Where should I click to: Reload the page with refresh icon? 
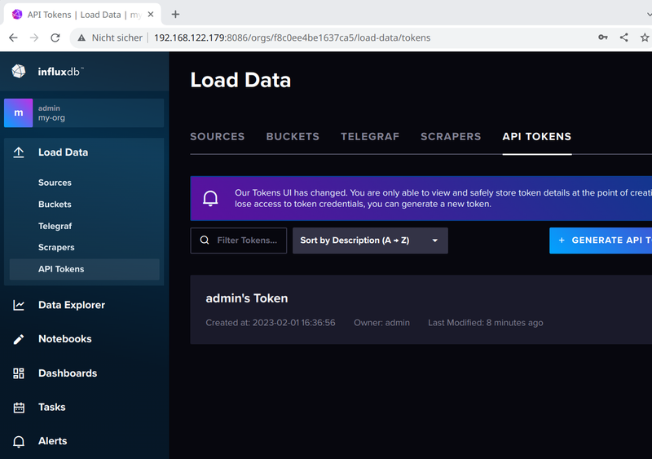pyautogui.click(x=55, y=38)
